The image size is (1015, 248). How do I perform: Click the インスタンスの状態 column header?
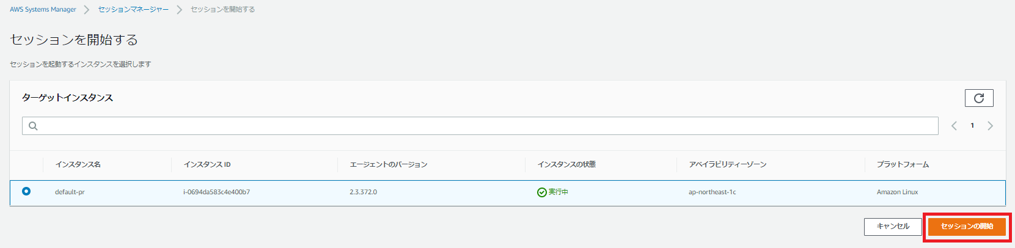point(566,164)
